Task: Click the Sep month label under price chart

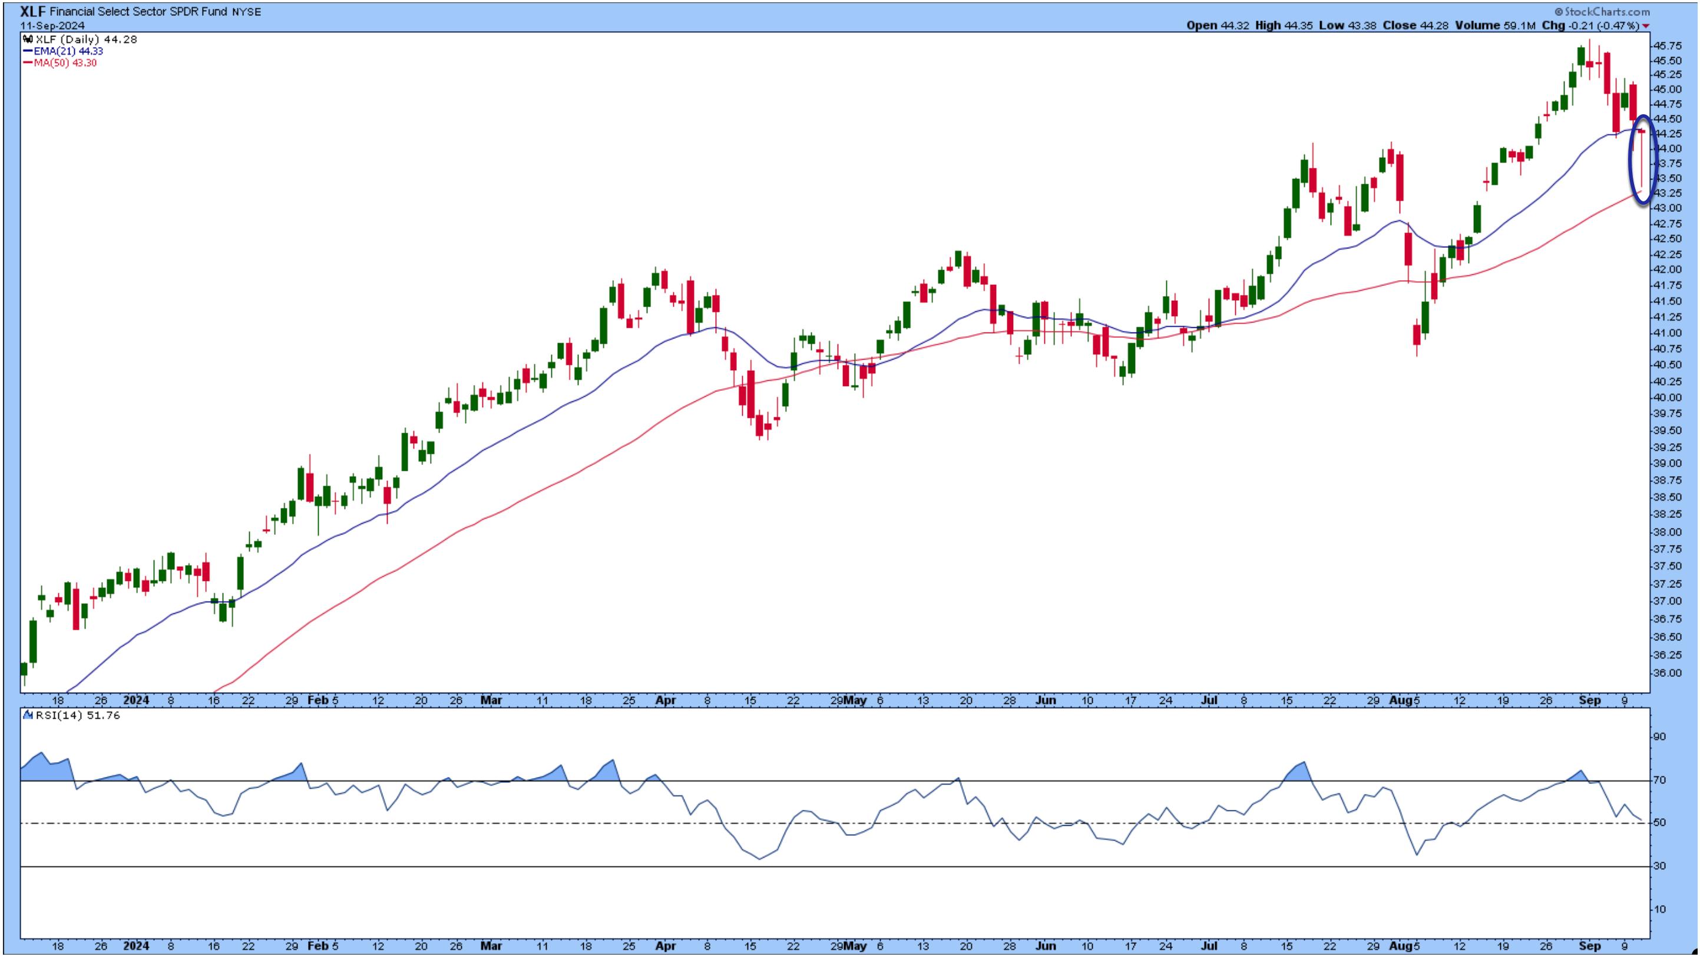Action: point(1590,700)
